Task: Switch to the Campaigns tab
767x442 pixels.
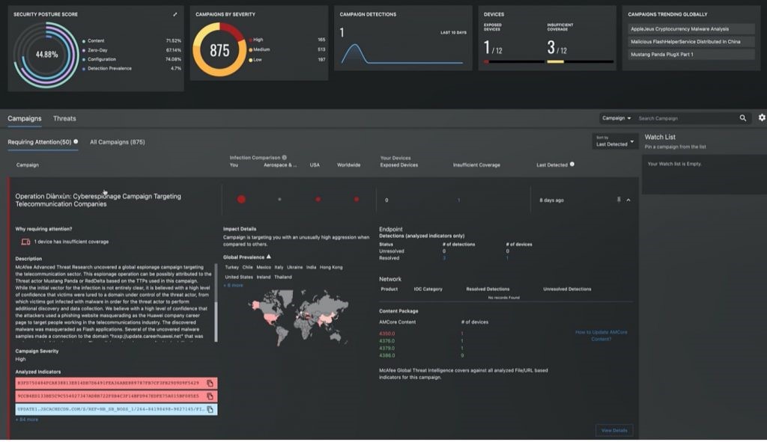Action: click(x=25, y=119)
